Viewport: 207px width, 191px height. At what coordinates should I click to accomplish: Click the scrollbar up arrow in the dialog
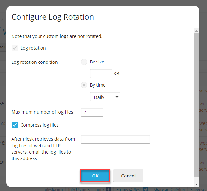(x=196, y=31)
